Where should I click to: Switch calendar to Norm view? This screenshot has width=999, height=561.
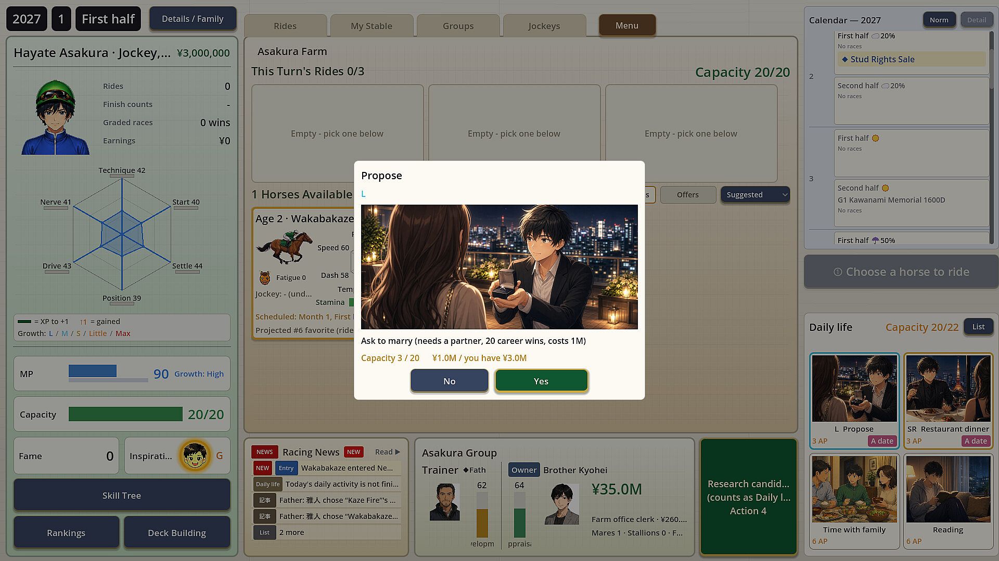pos(939,20)
